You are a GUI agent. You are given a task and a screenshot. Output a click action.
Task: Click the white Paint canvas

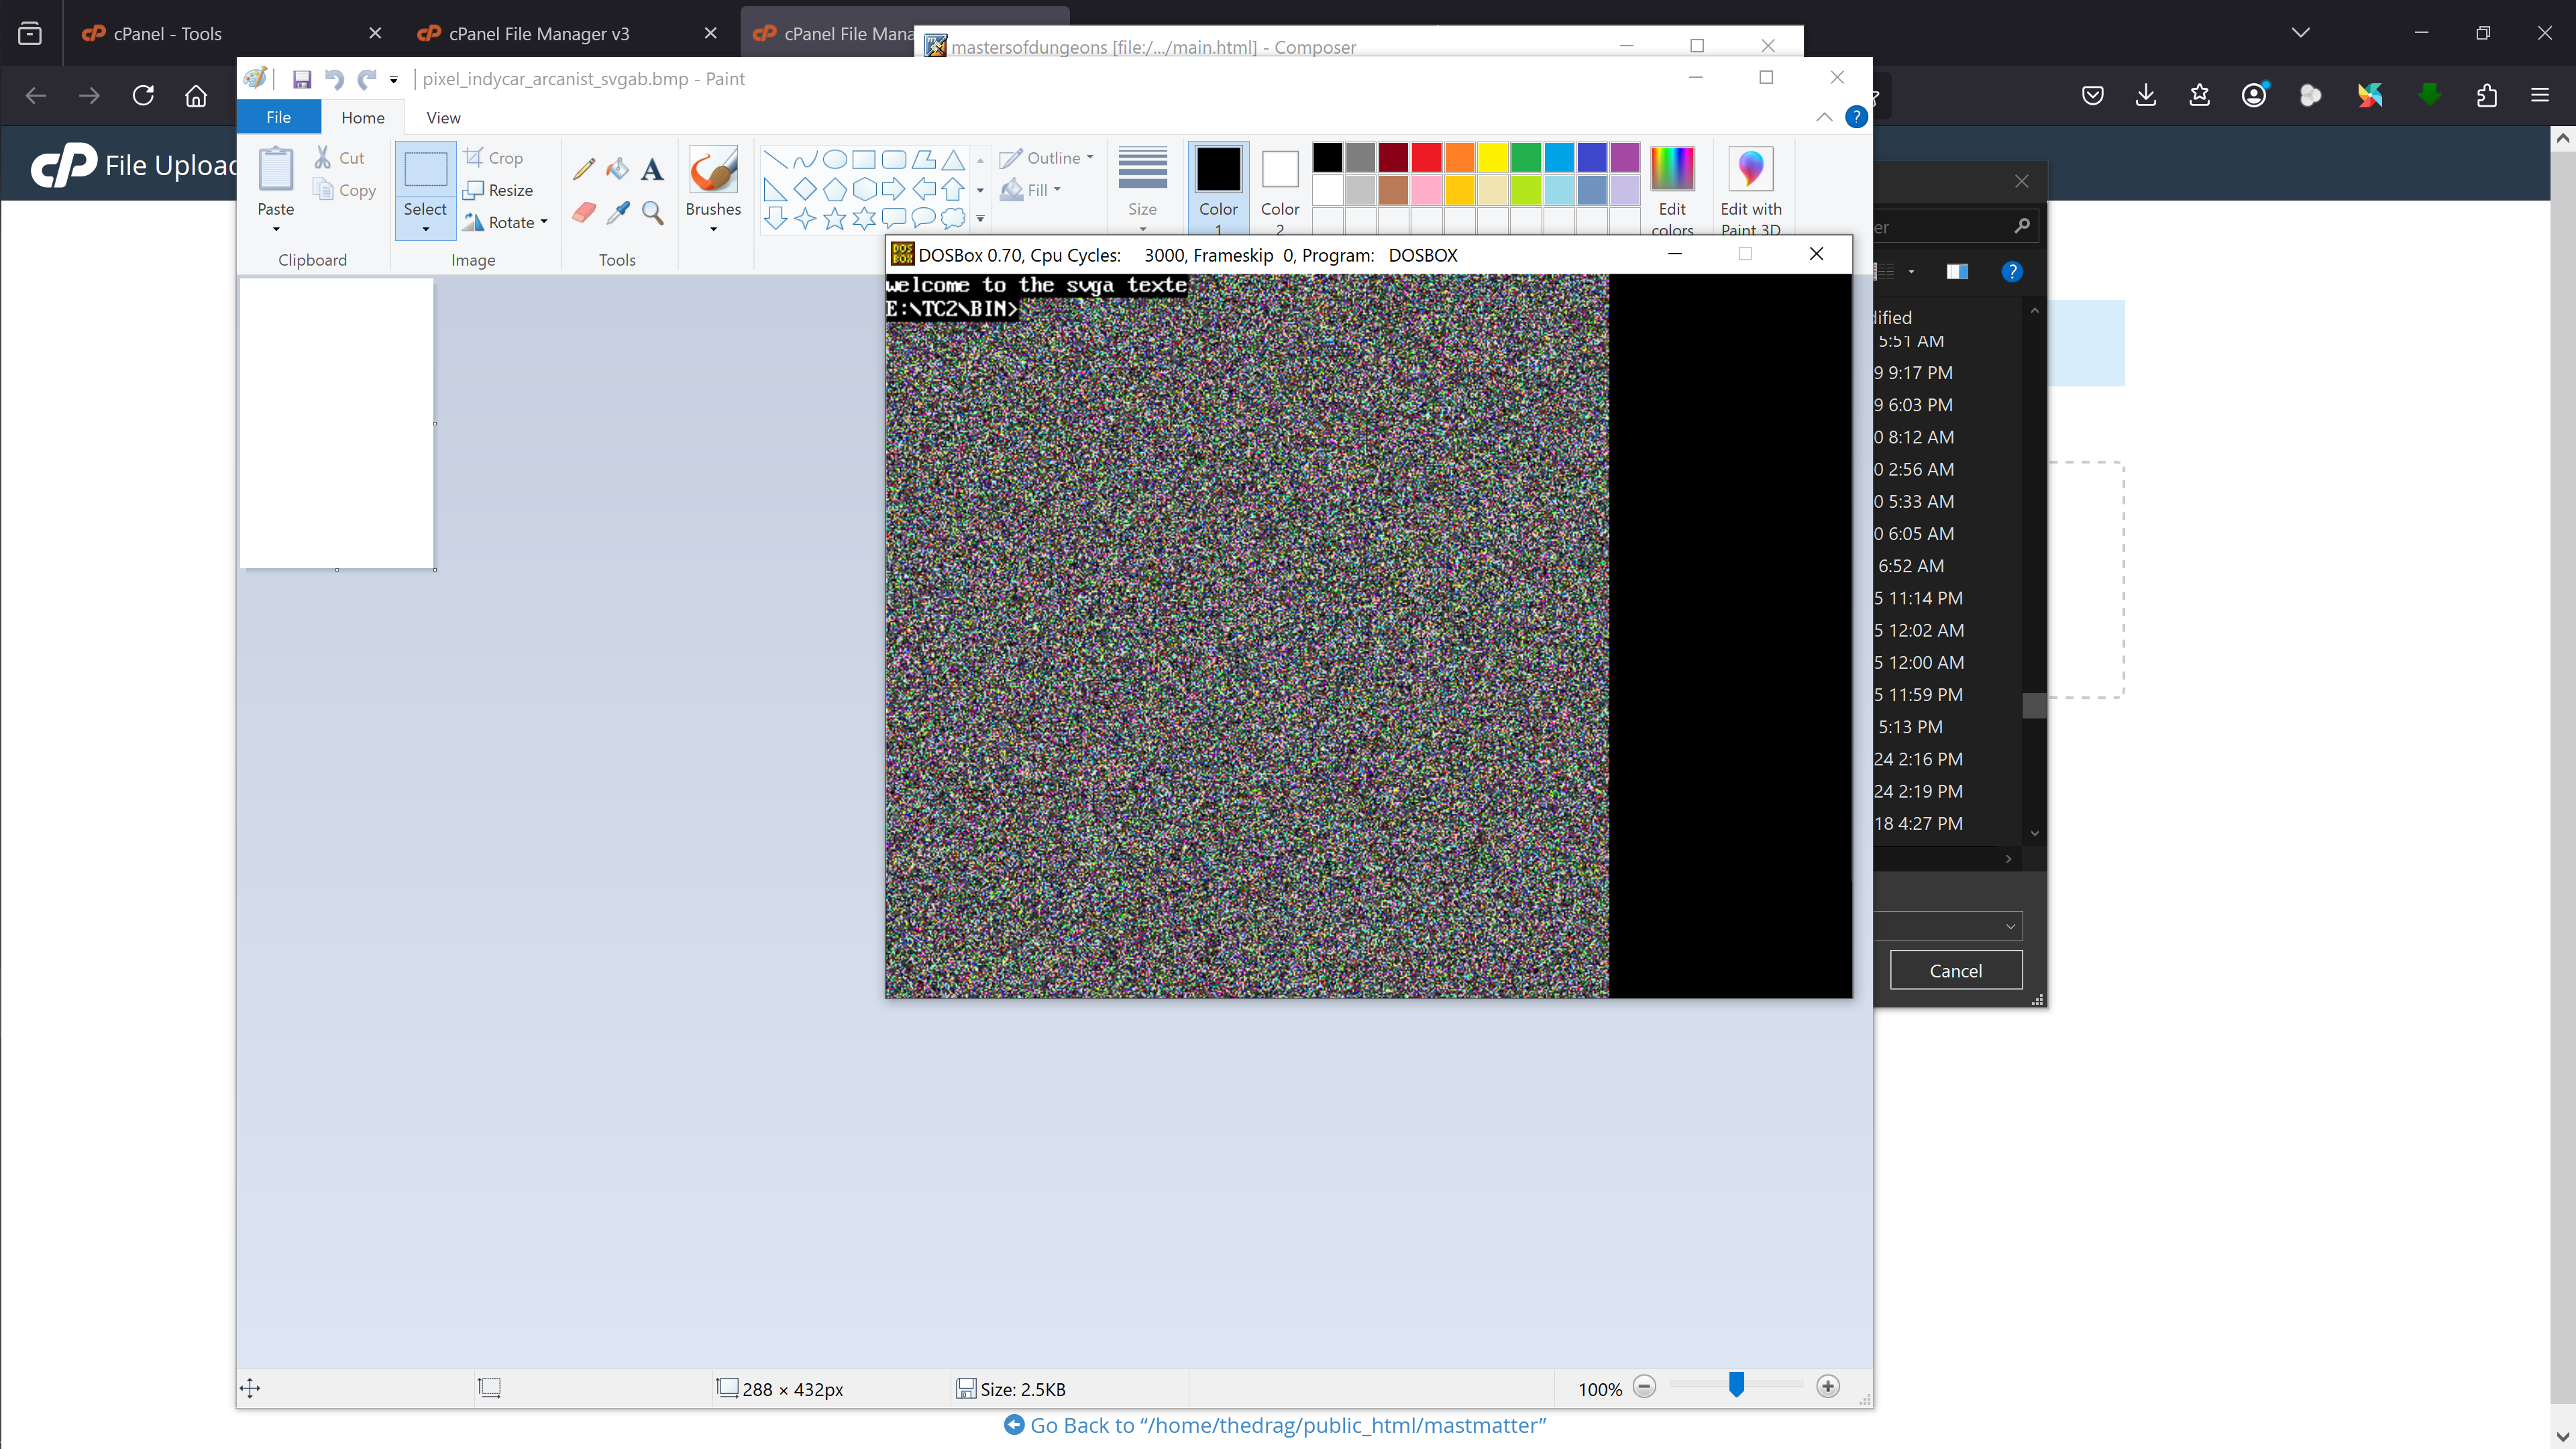pos(336,424)
